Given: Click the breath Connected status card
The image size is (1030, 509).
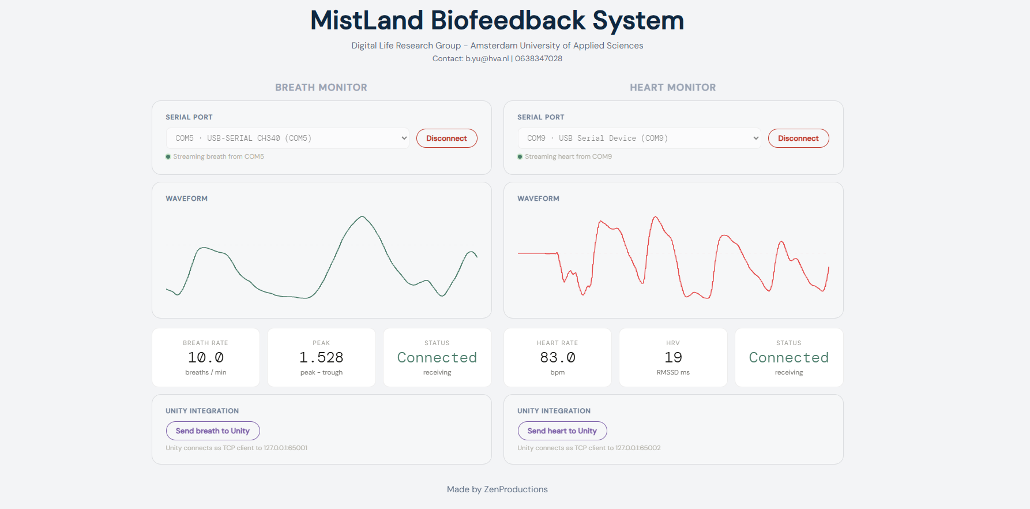Looking at the screenshot, I should [x=437, y=358].
